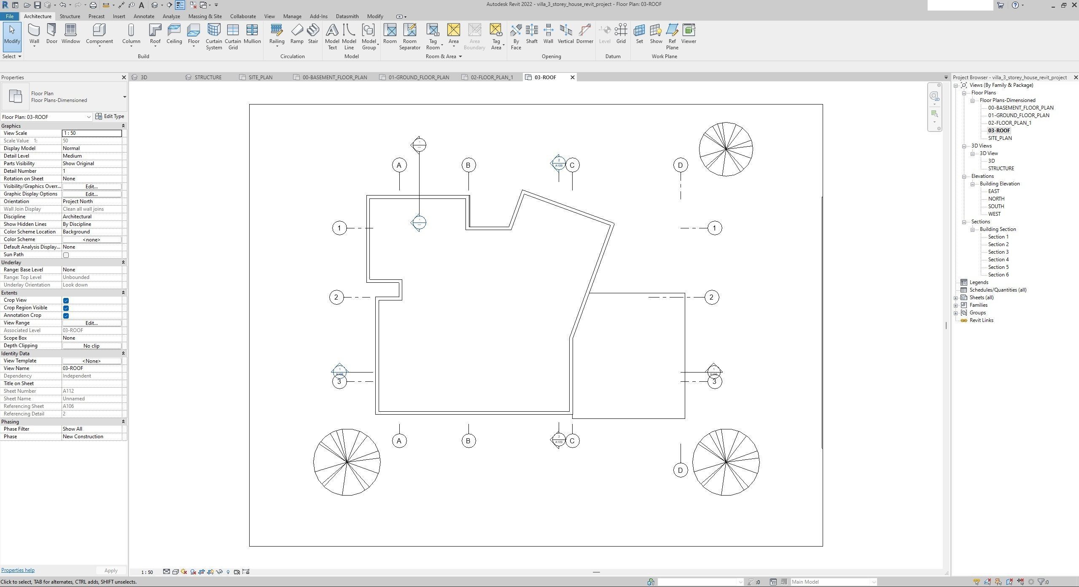This screenshot has width=1079, height=587.
Task: Select the Shaft opening tool
Action: coord(532,34)
